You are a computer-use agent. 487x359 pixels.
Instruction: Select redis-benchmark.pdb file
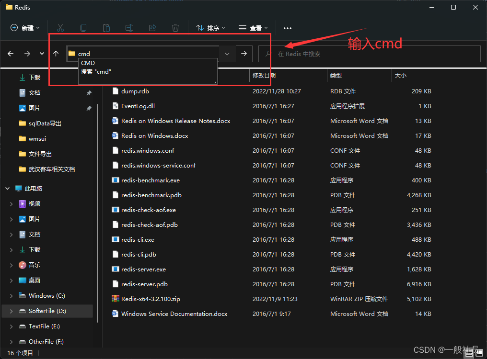tap(151, 195)
